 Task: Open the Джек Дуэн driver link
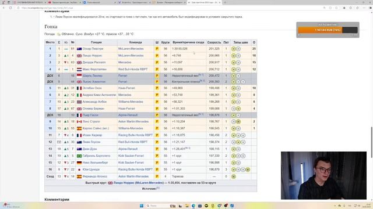[90, 149]
